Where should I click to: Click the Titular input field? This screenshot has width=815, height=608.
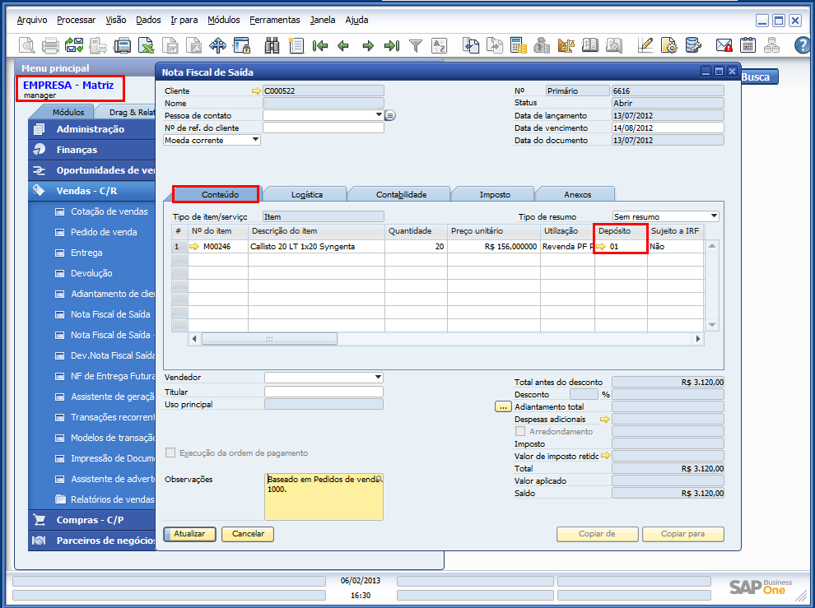point(324,392)
